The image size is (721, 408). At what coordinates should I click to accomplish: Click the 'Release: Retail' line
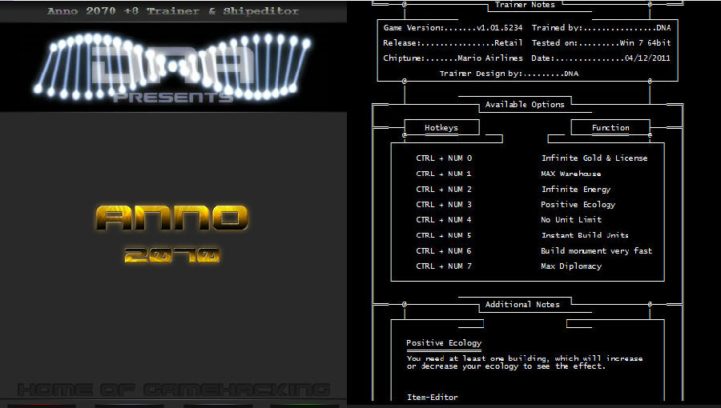[x=453, y=42]
